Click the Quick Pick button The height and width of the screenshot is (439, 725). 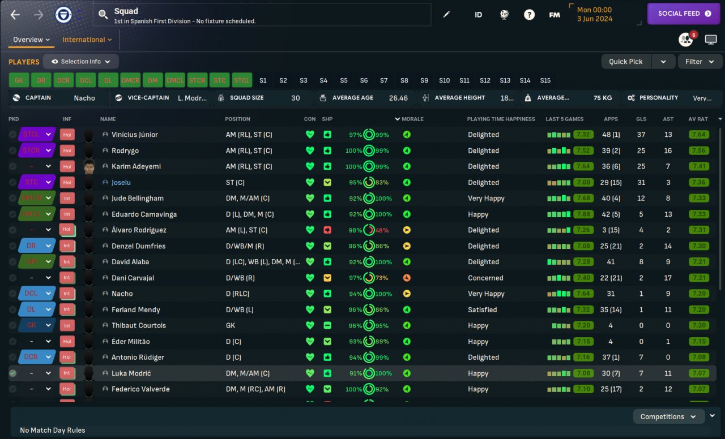[x=626, y=62]
